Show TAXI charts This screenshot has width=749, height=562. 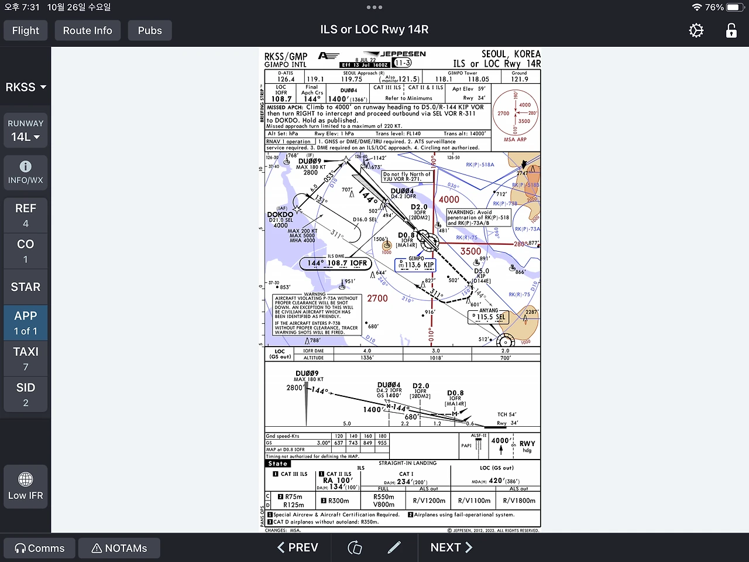(x=26, y=358)
